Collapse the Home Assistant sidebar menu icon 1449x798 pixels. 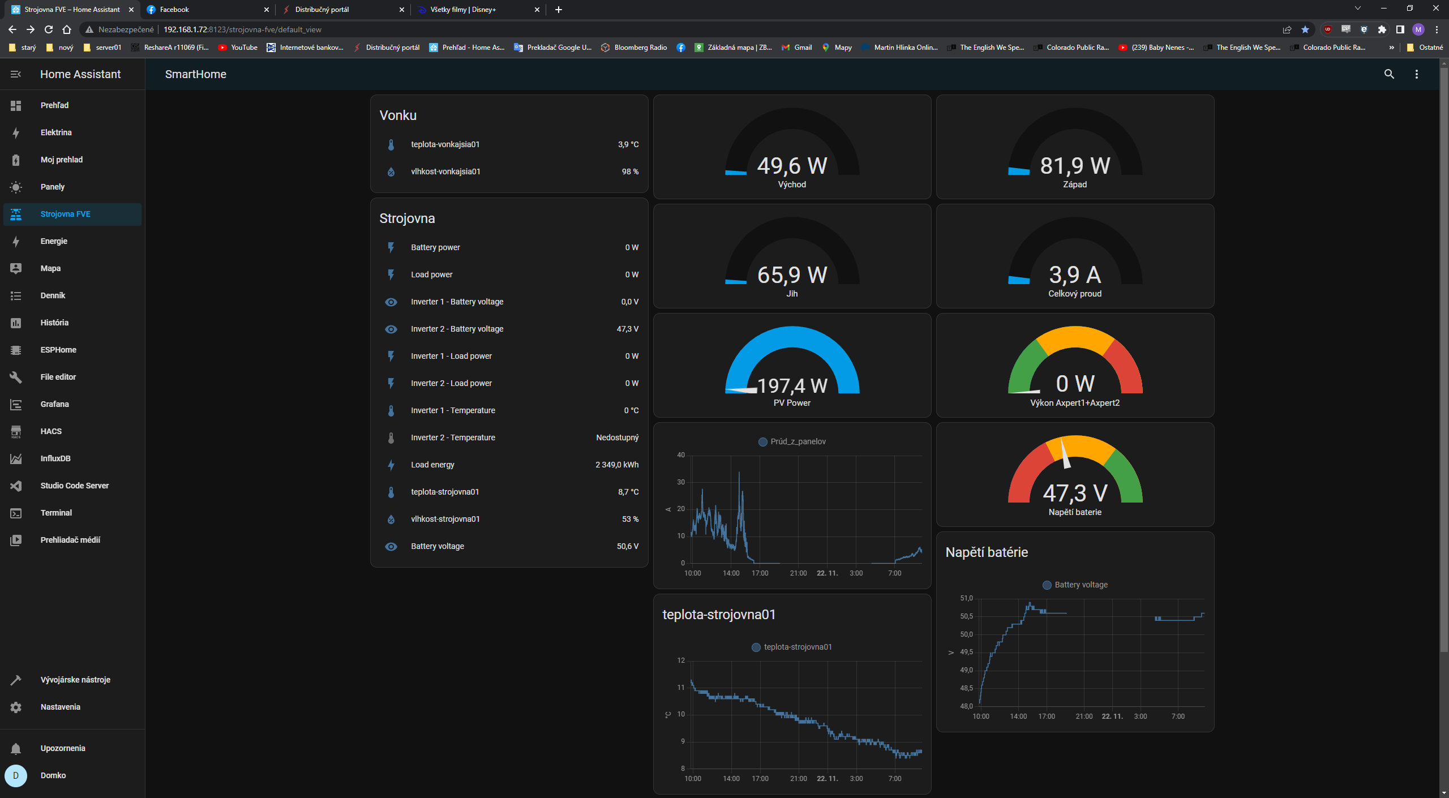click(x=16, y=74)
